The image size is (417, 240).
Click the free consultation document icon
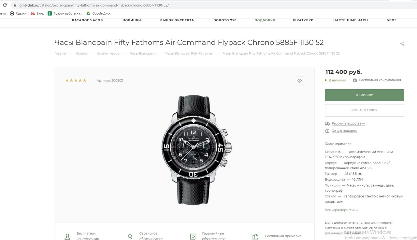(x=354, y=80)
